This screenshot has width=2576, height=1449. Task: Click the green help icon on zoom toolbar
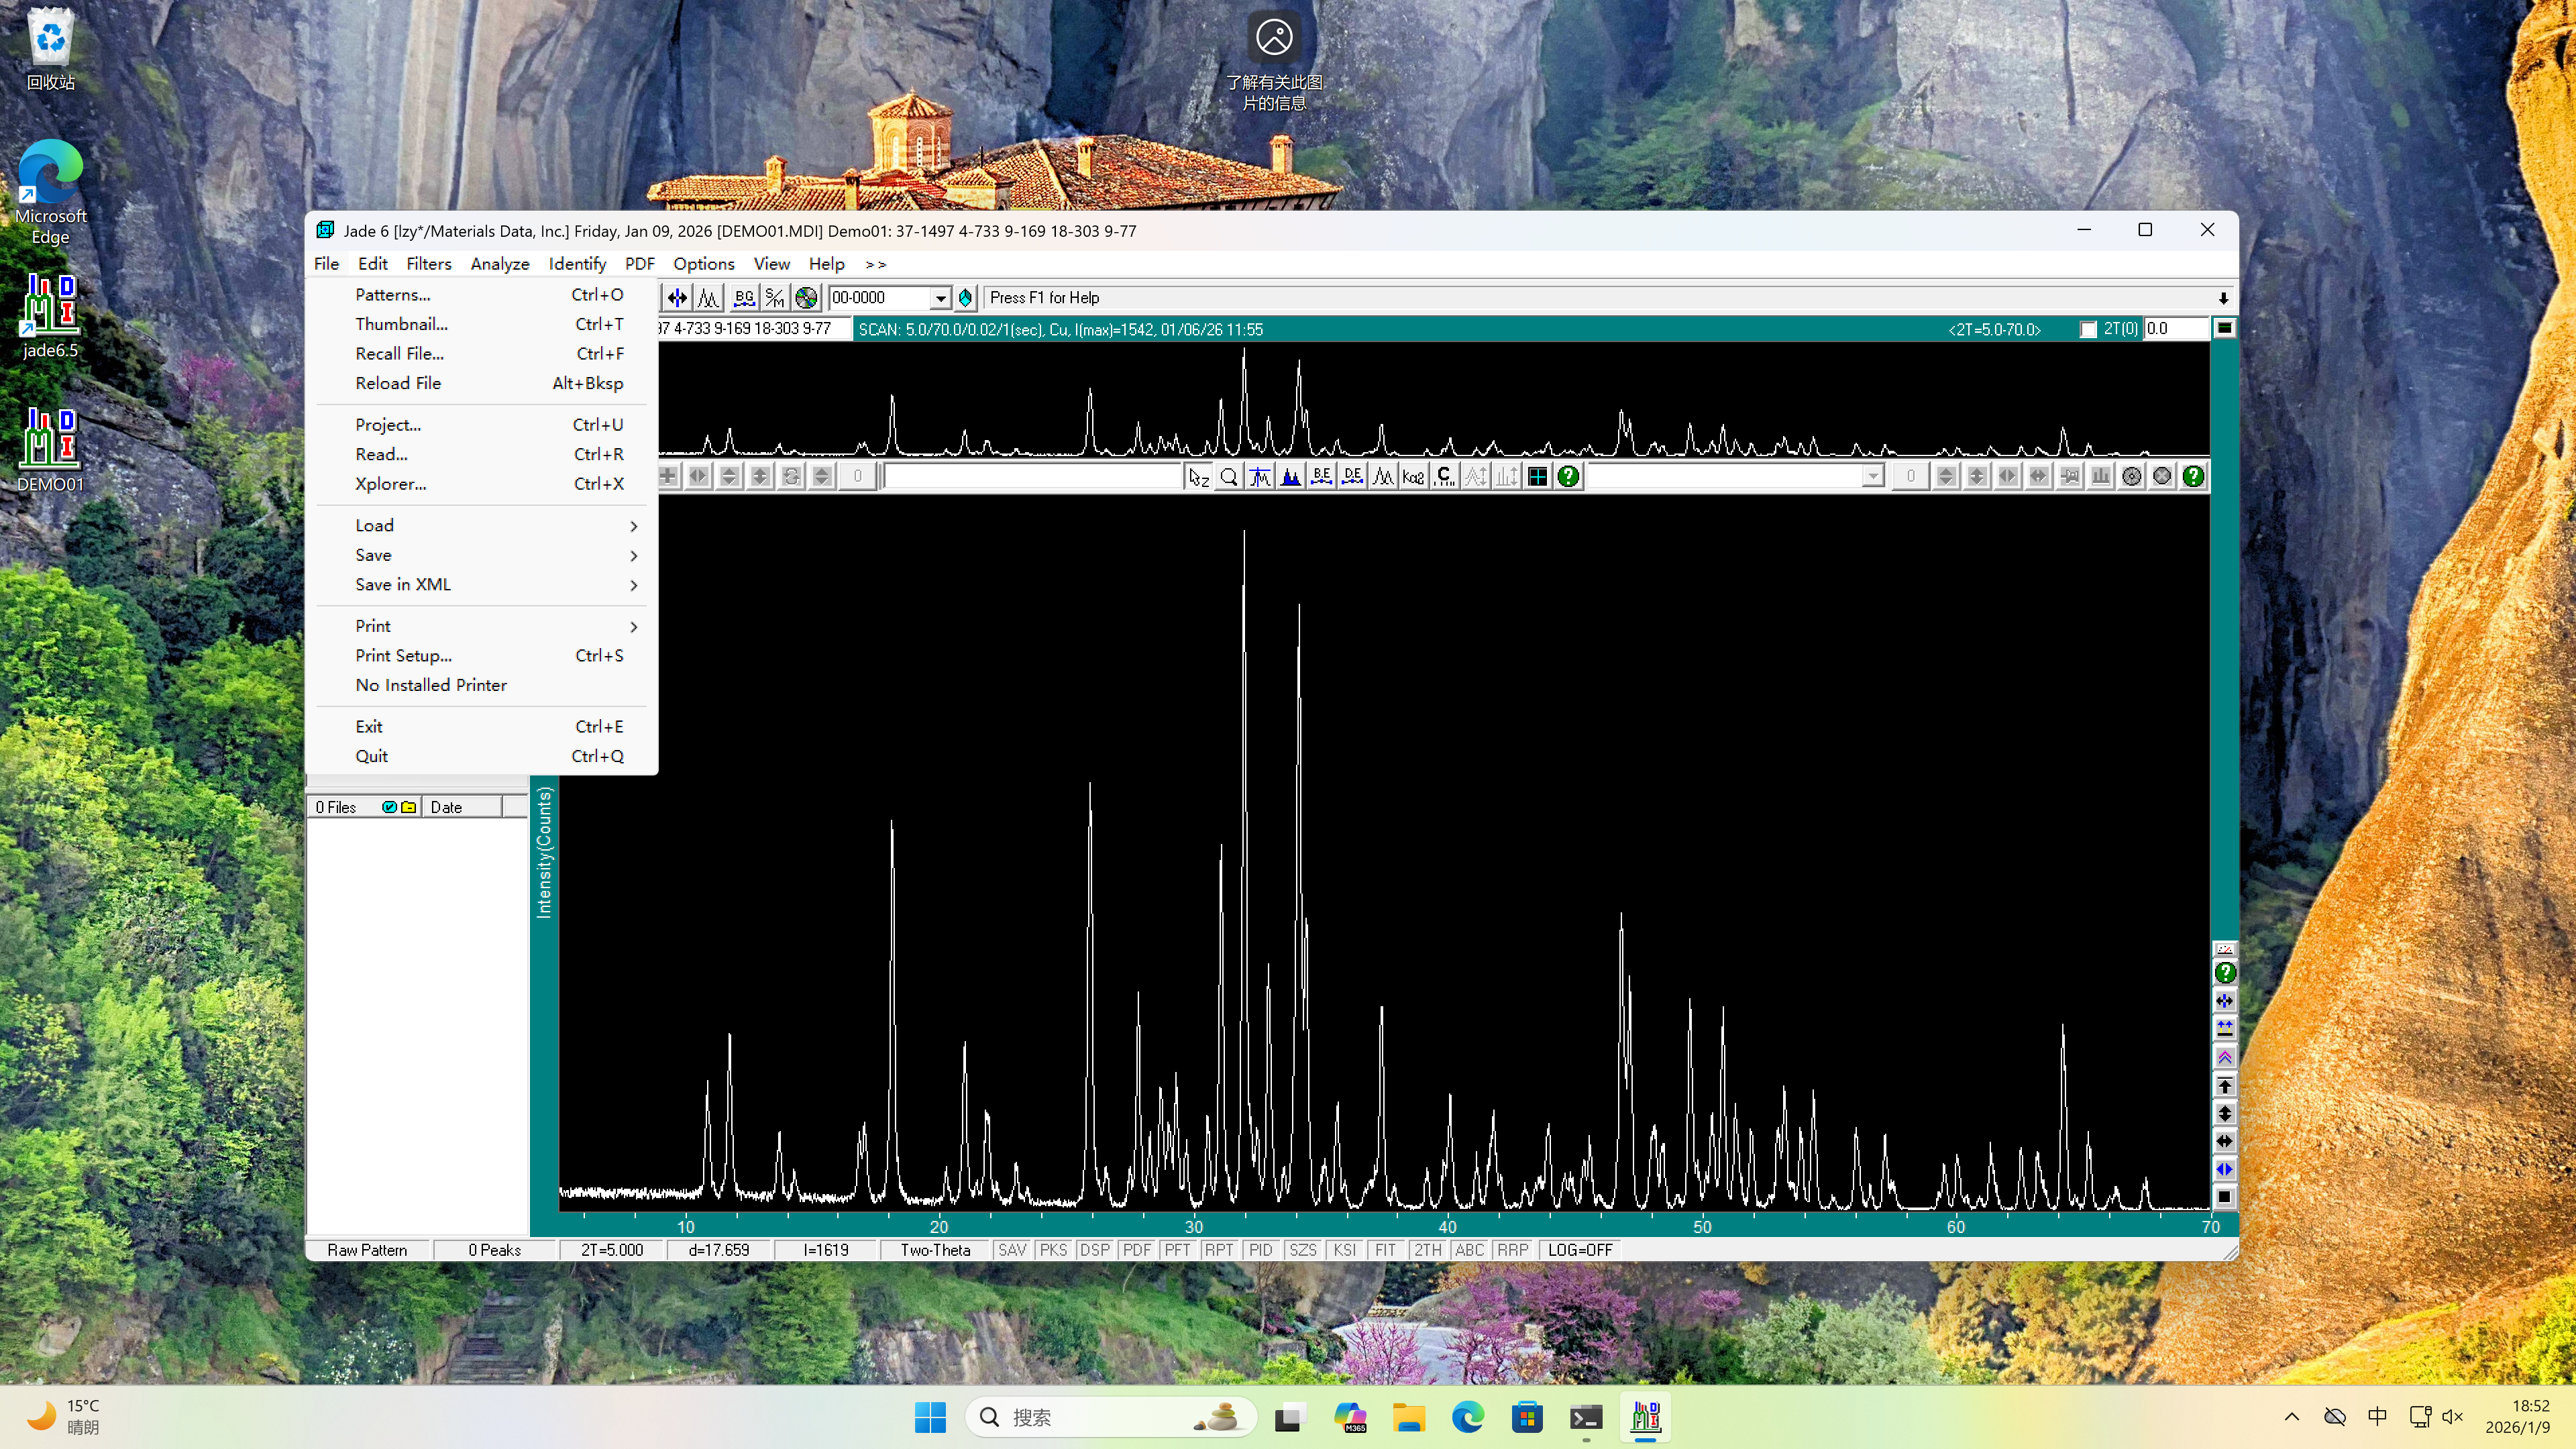1568,477
